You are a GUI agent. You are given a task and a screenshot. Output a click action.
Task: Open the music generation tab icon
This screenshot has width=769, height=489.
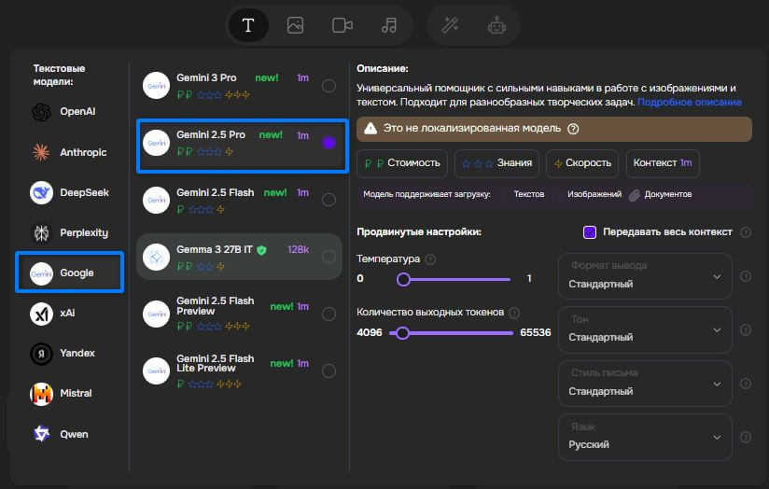tap(389, 25)
